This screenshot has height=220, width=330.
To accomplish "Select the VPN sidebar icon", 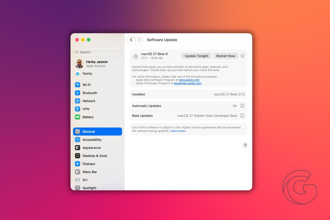I will coord(78,109).
